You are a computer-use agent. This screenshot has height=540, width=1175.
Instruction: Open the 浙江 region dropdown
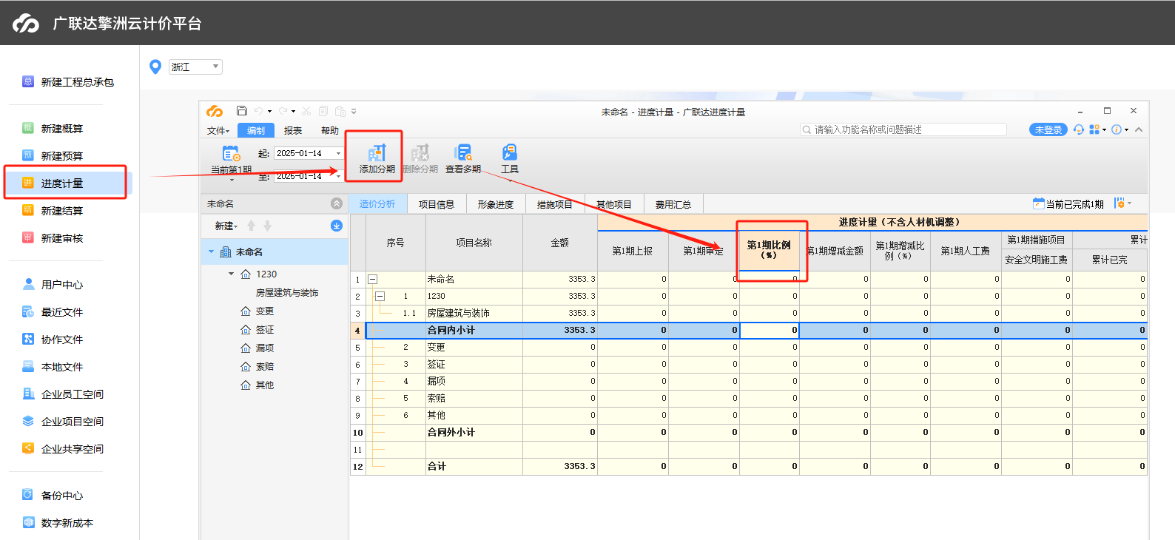tap(195, 67)
